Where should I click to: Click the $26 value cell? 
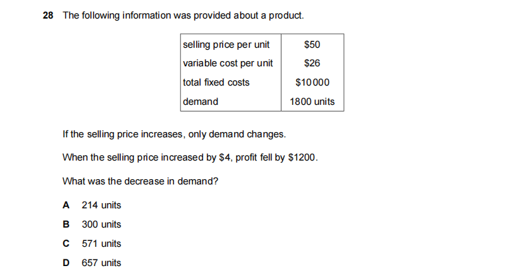(x=311, y=64)
